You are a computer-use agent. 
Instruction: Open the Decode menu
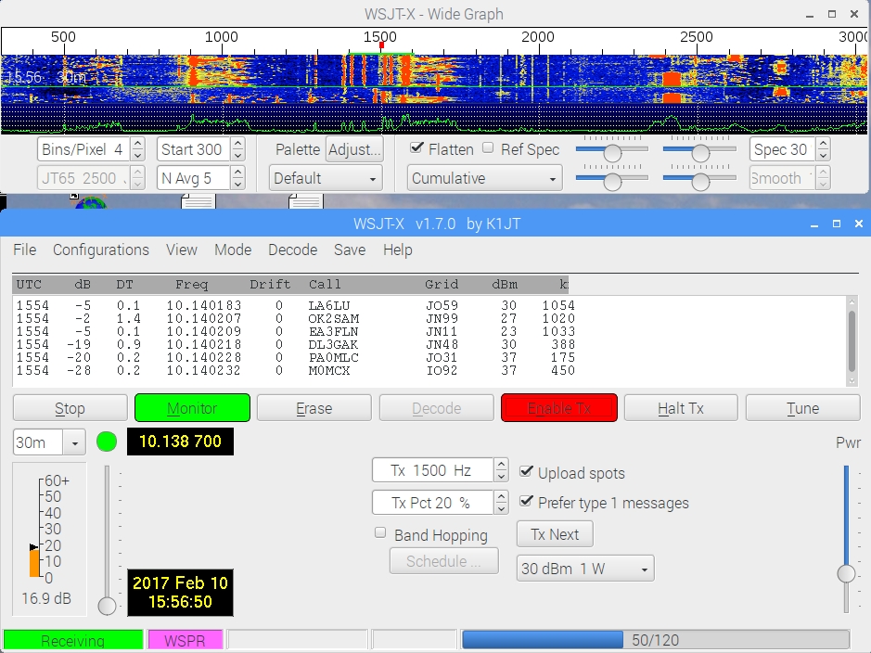click(x=293, y=250)
